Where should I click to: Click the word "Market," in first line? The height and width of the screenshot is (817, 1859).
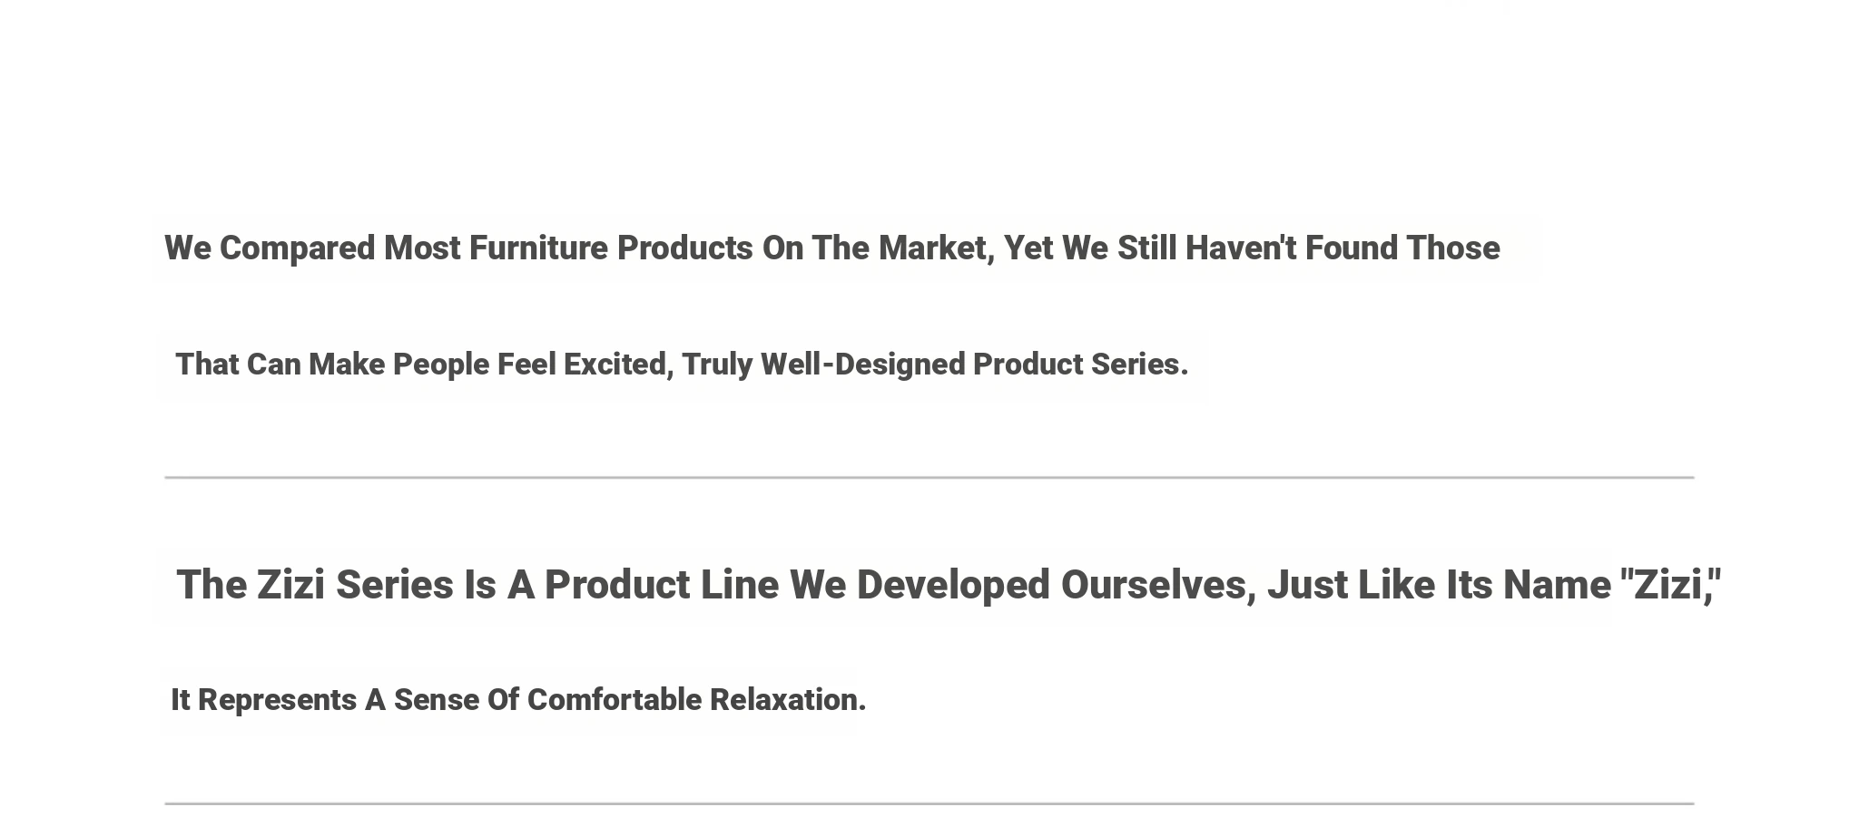(937, 248)
